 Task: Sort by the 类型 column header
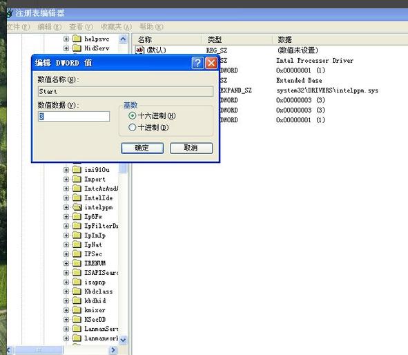pos(237,39)
